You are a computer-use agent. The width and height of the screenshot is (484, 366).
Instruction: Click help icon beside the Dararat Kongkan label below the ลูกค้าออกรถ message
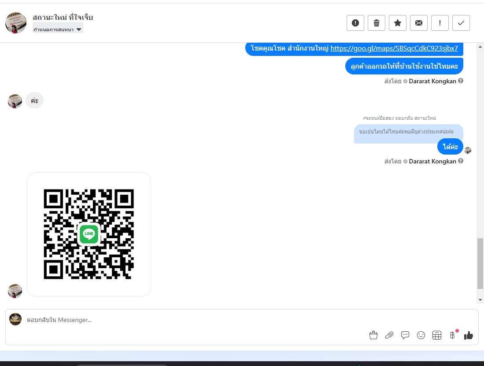[x=461, y=81]
